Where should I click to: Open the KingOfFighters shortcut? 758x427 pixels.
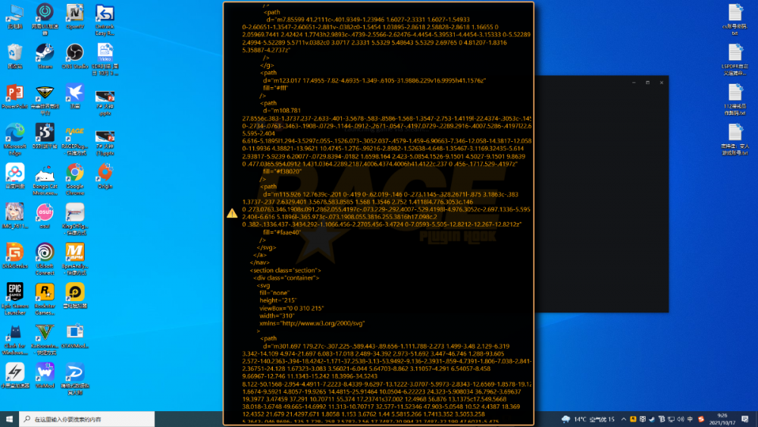tap(75, 219)
